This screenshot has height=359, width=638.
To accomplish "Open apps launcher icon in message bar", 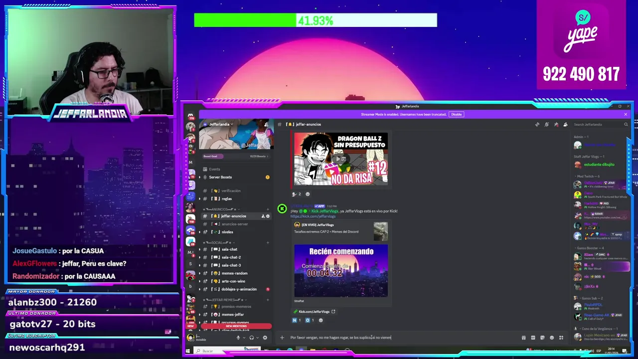I will tap(561, 338).
